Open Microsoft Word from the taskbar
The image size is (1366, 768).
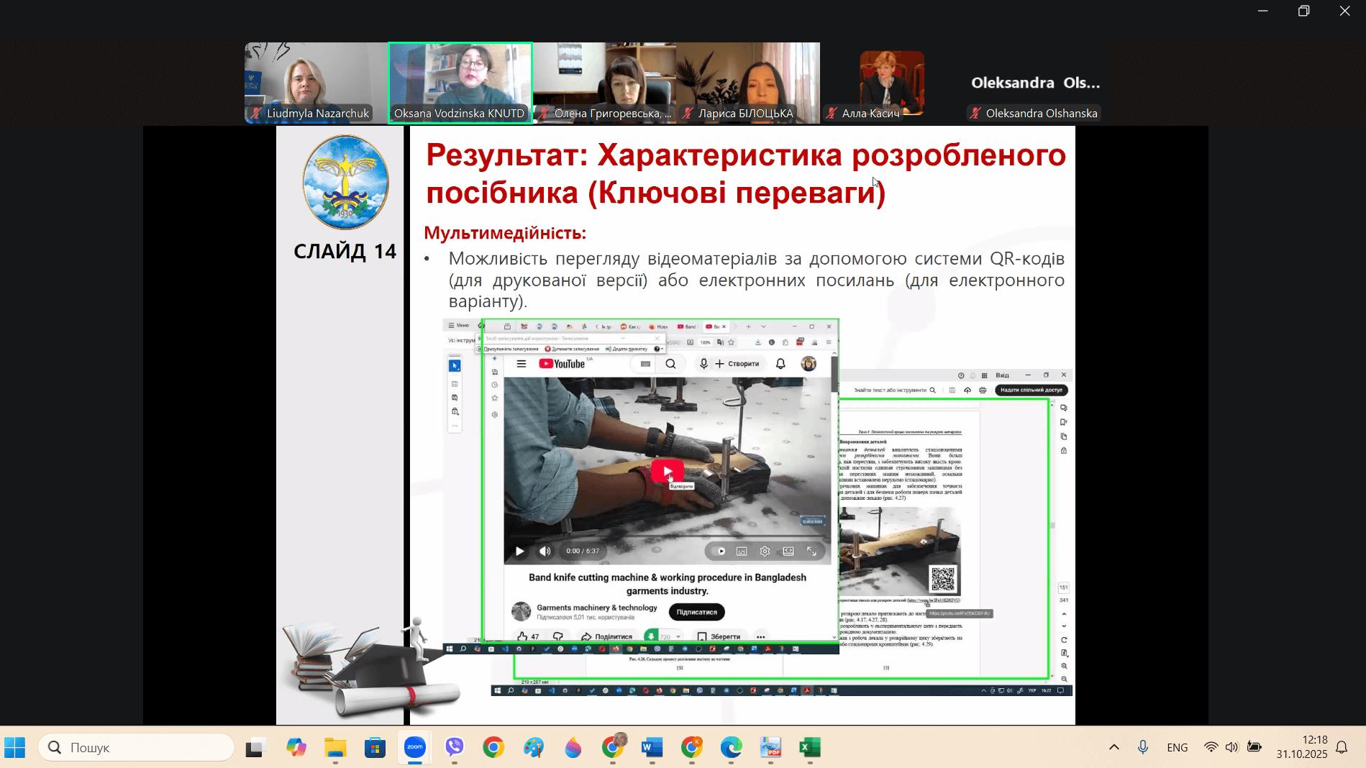652,748
